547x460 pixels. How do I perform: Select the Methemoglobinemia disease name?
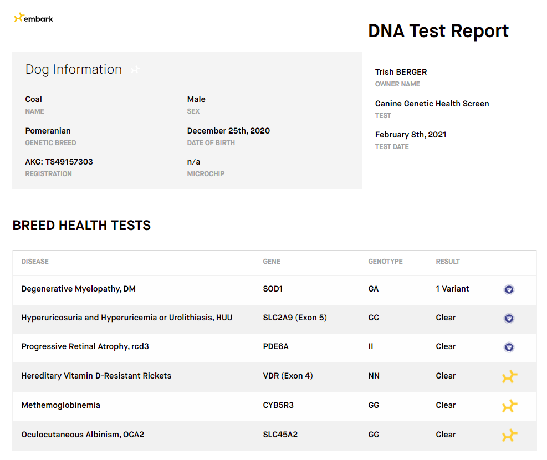pyautogui.click(x=60, y=405)
